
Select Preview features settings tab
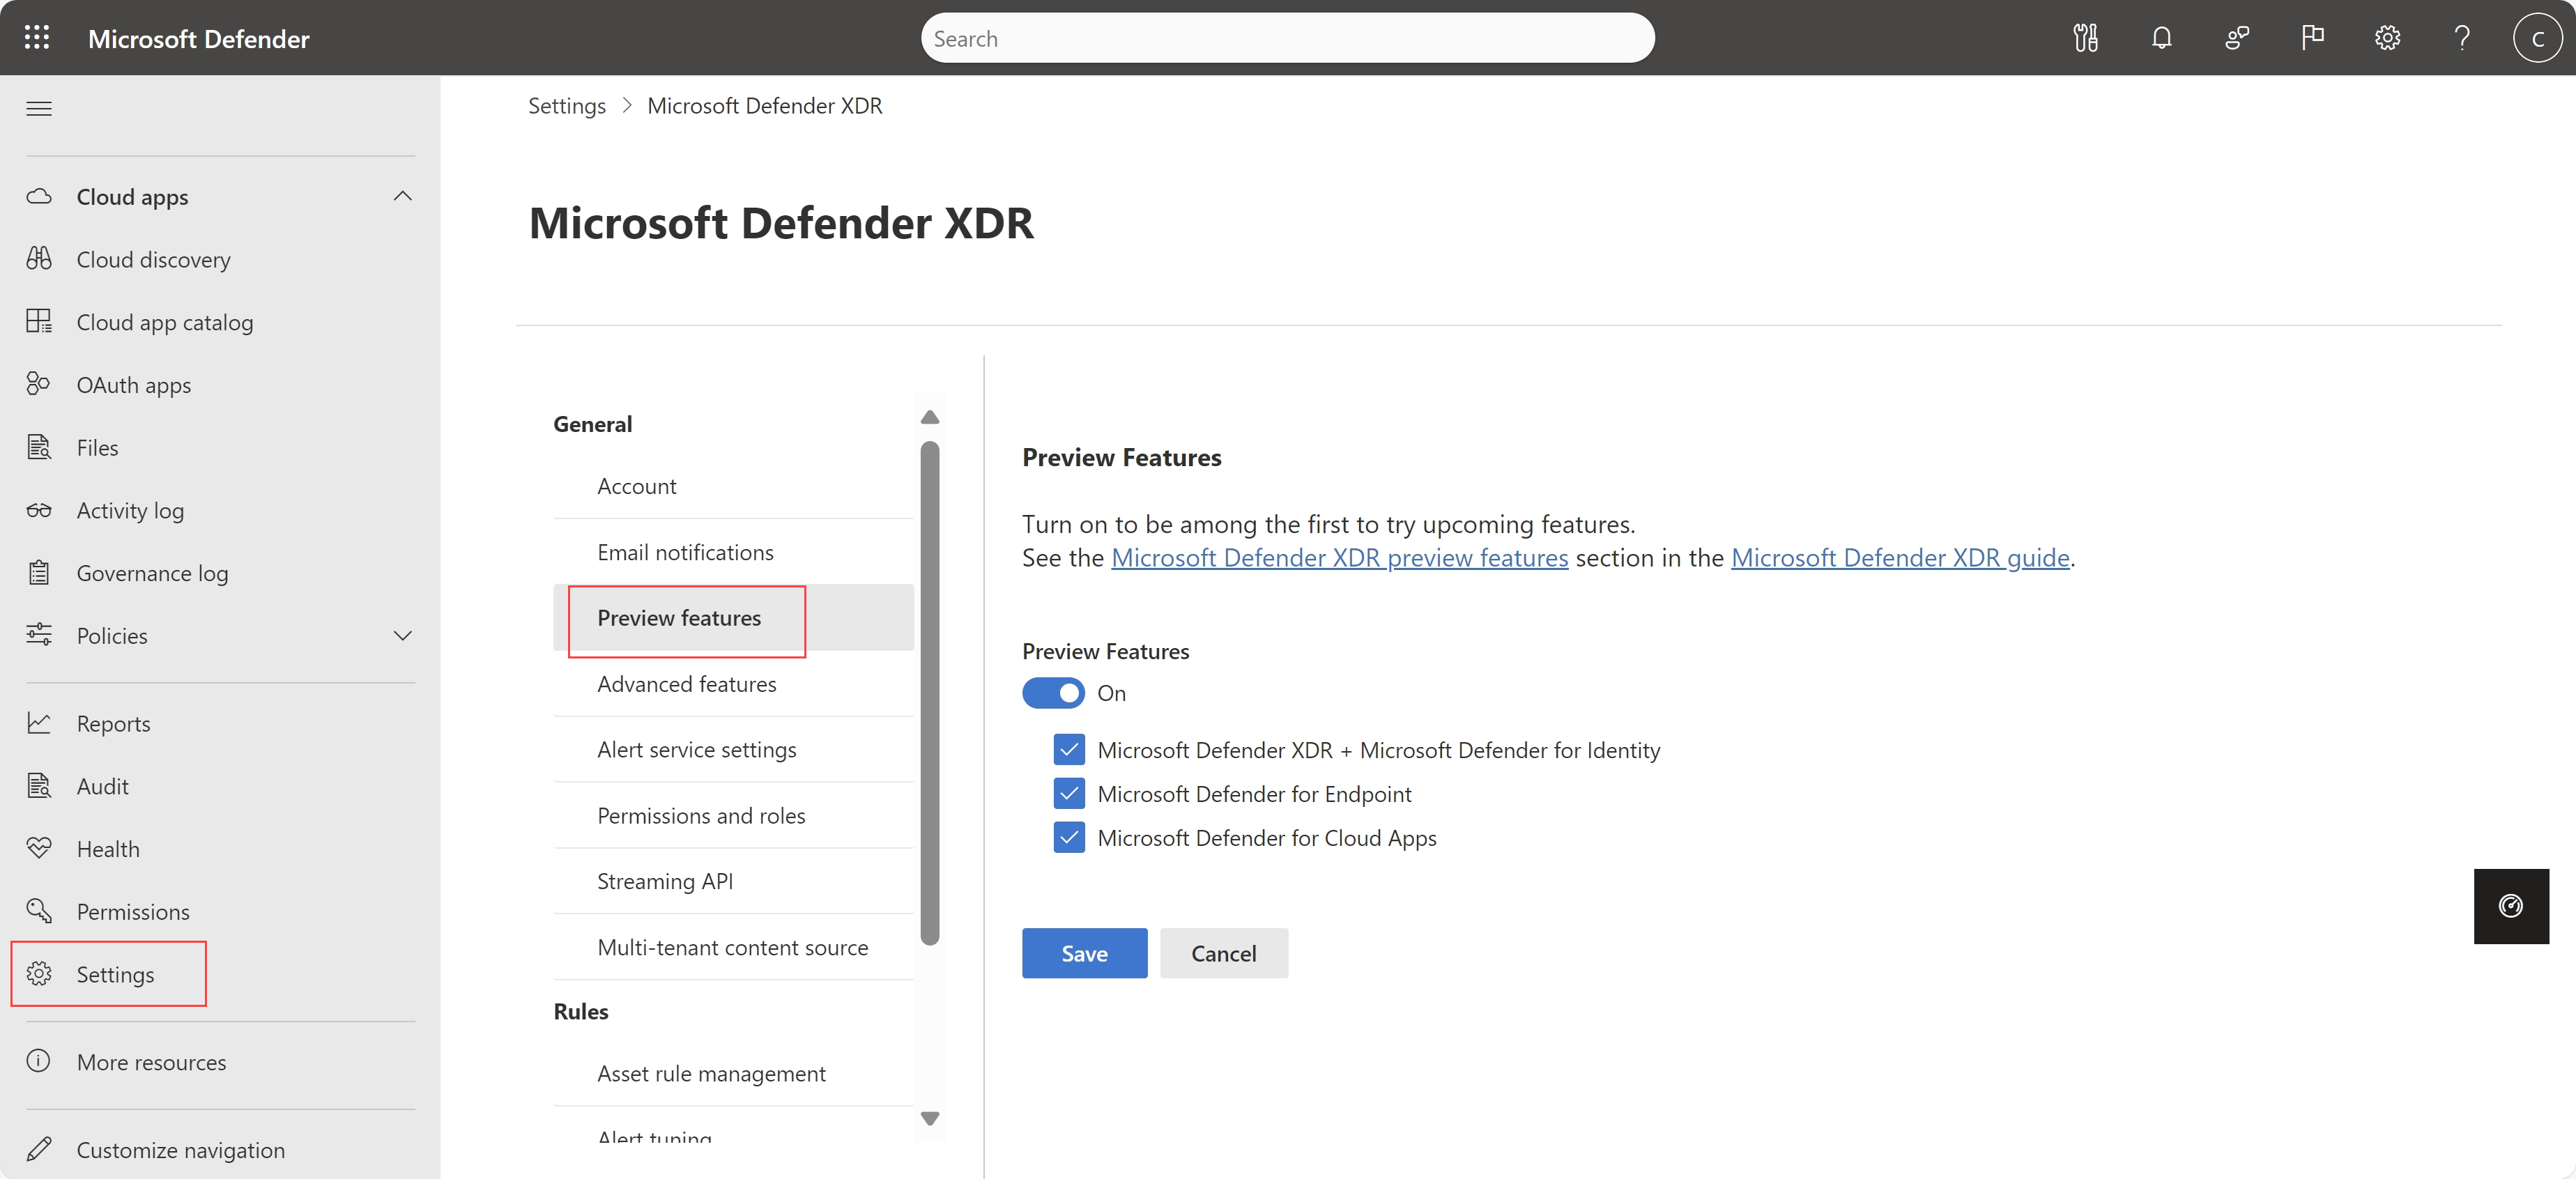[679, 617]
